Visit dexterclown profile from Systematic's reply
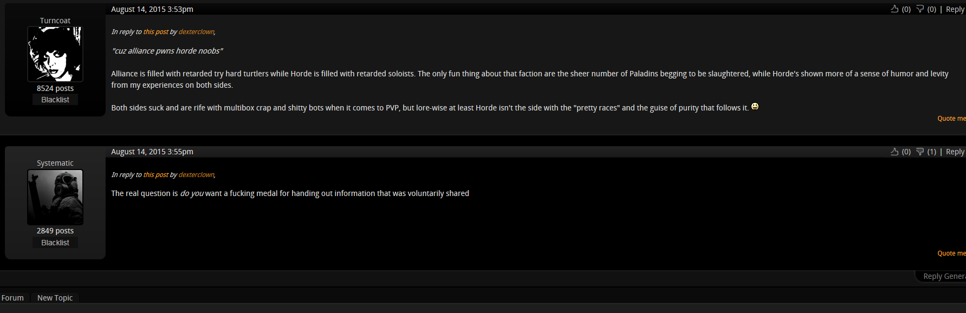Viewport: 966px width, 313px height. (196, 175)
